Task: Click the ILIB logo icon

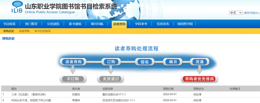Action: 17,7
